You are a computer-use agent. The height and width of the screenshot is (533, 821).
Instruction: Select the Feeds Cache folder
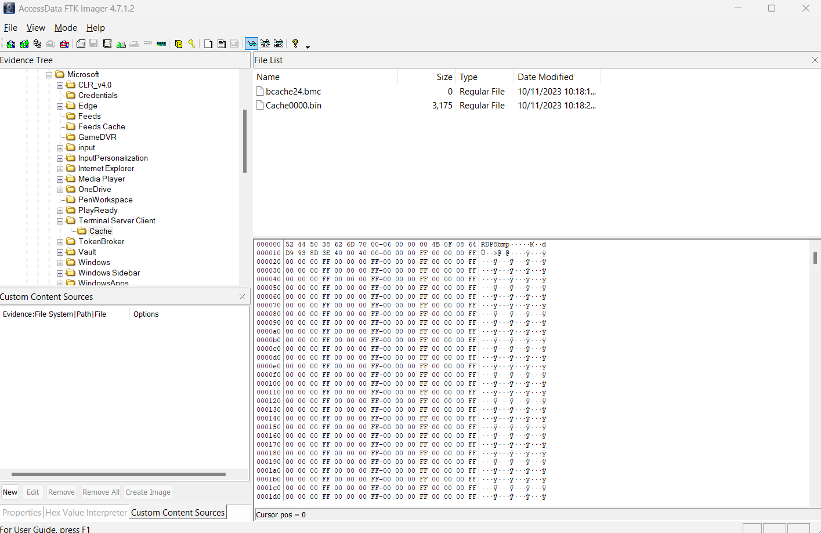pos(102,126)
